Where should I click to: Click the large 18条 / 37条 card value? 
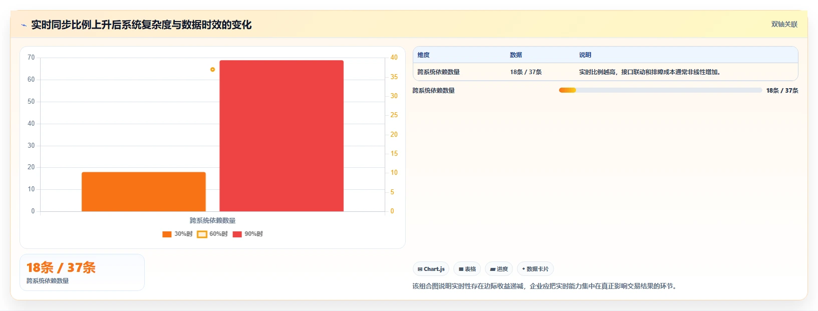(61, 268)
